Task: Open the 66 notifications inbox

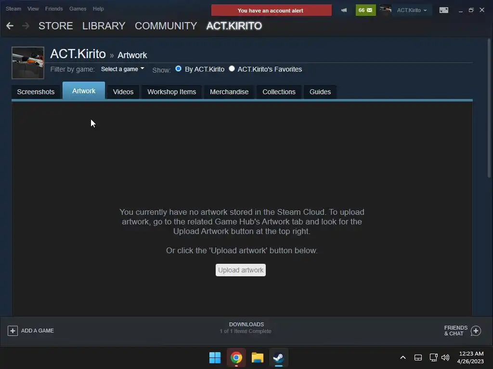Action: point(365,11)
